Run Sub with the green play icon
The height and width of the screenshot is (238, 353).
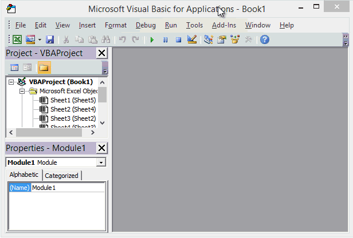[152, 40]
